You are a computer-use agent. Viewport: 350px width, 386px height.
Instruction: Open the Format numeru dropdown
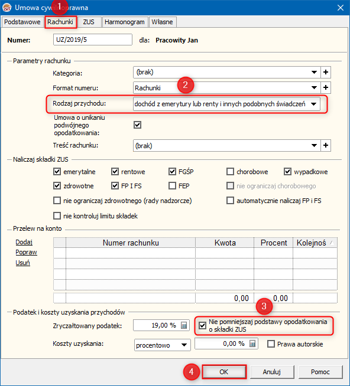314,87
